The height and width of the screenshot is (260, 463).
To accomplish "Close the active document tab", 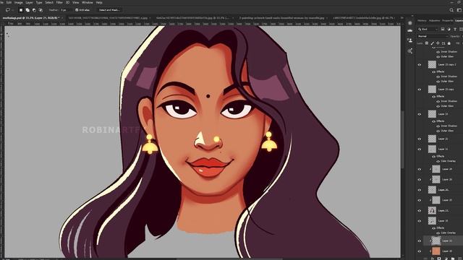I will [63, 18].
